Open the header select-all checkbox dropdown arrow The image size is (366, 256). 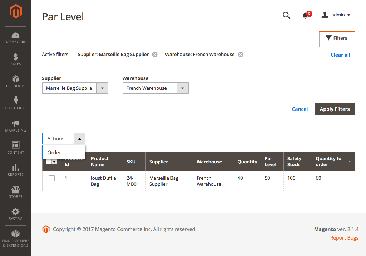pos(54,162)
